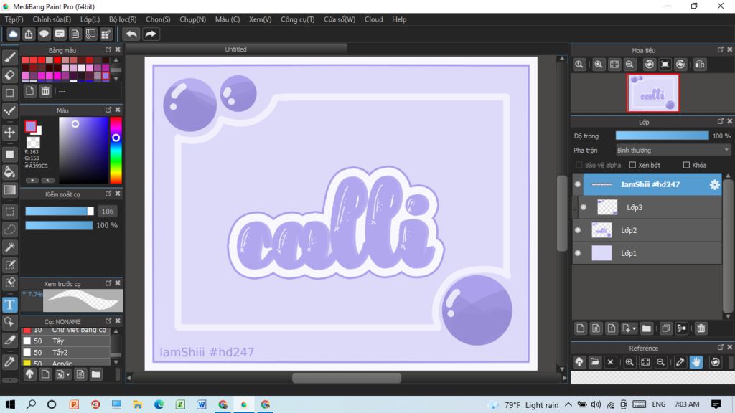
Task: Open the Bộ lọc(R) menu
Action: coord(123,19)
